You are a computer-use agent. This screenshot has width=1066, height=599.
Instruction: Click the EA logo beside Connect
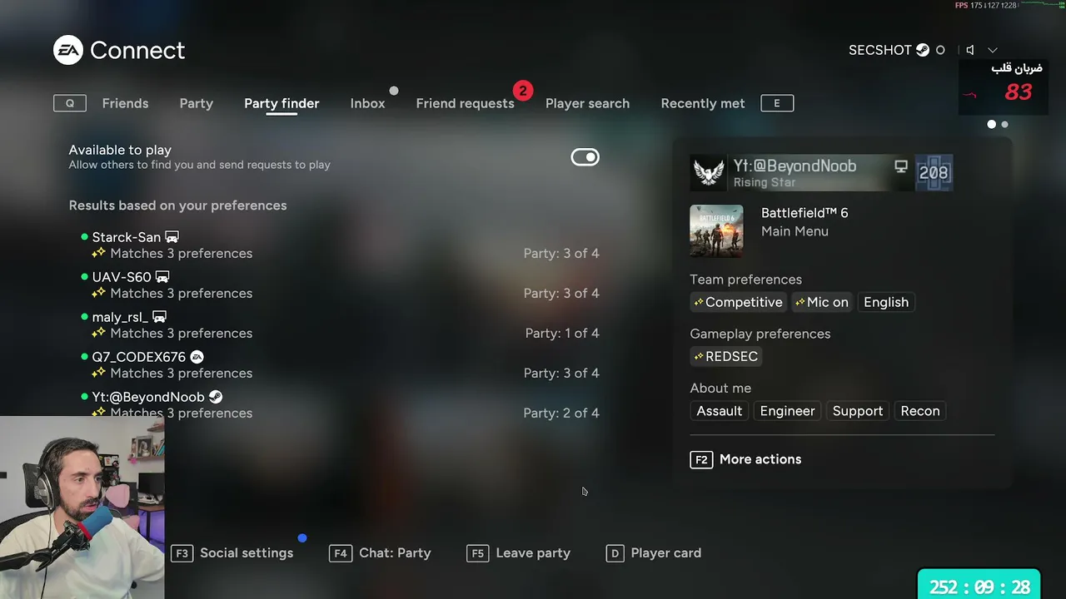click(x=68, y=50)
